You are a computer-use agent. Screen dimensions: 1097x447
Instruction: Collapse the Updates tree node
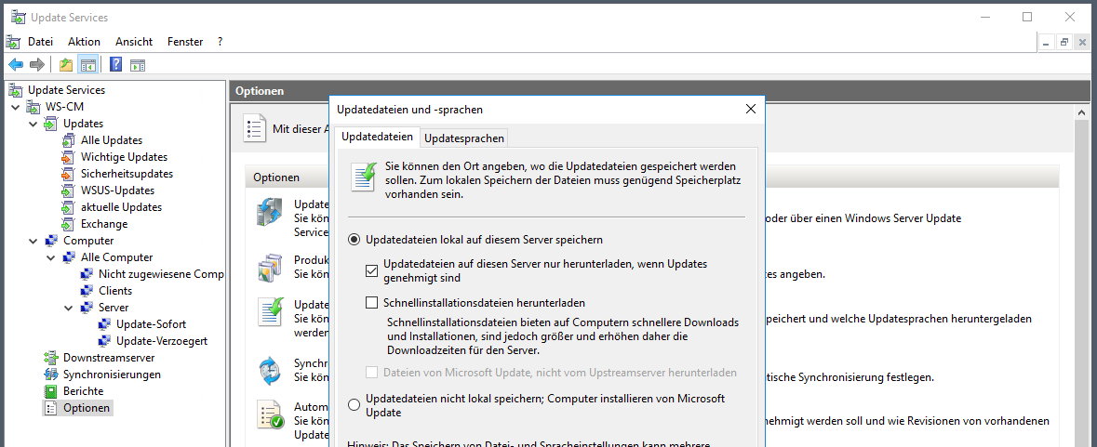pyautogui.click(x=33, y=124)
